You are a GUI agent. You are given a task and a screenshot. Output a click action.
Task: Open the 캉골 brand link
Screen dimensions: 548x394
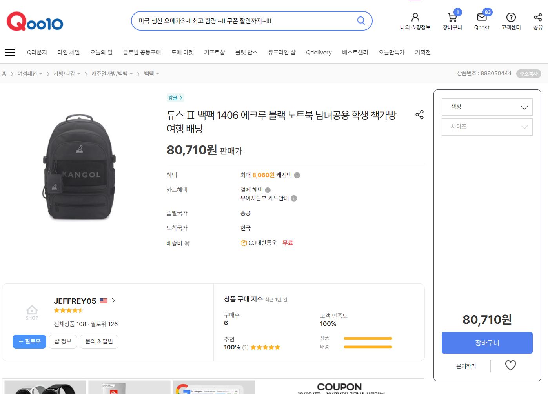click(x=175, y=98)
